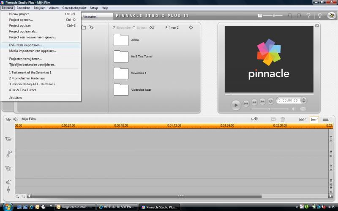This screenshot has width=338, height=211.
Task: Click the audio scrubbing icon above timeline
Action: pos(254,119)
